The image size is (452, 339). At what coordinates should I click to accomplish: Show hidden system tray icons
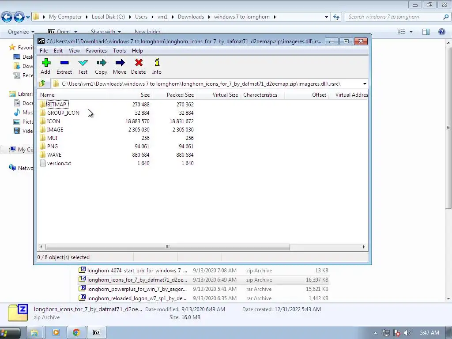click(375, 333)
